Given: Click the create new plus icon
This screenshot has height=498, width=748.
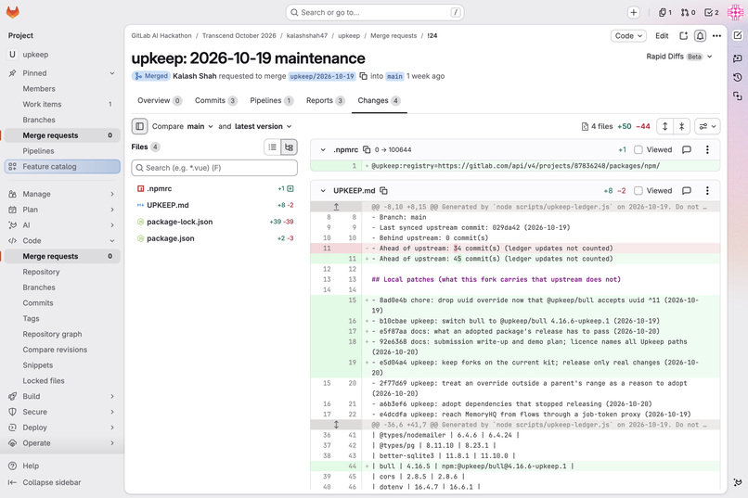Looking at the screenshot, I should tap(633, 12).
